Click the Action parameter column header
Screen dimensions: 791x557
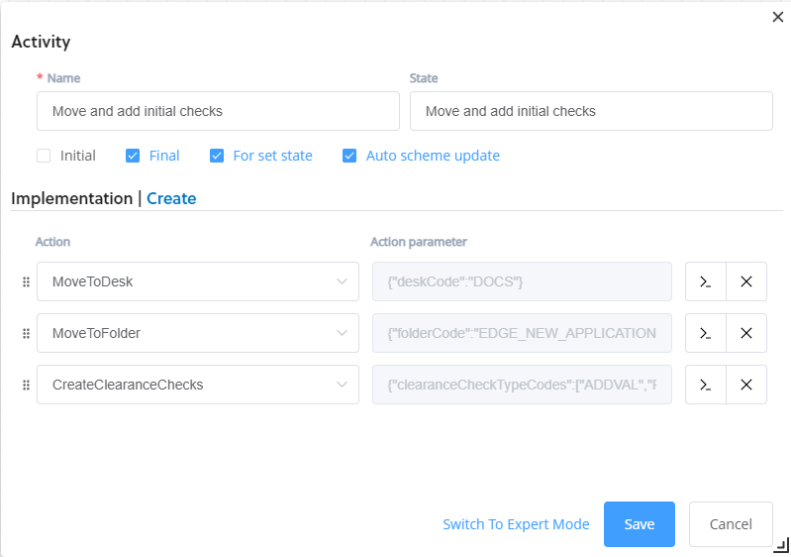(419, 242)
